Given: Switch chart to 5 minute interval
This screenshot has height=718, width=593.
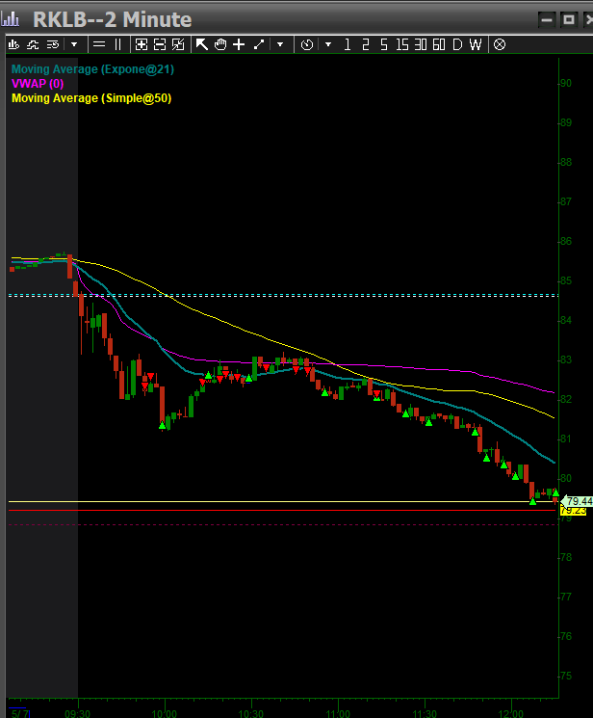Looking at the screenshot, I should pyautogui.click(x=384, y=44).
